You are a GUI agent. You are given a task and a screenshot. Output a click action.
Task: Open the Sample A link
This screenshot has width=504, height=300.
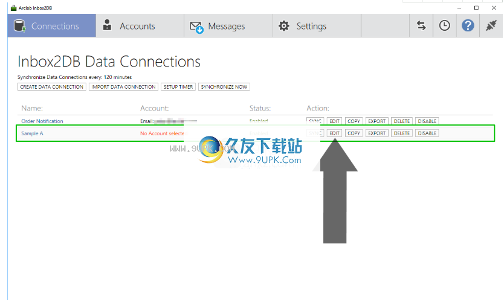[32, 133]
